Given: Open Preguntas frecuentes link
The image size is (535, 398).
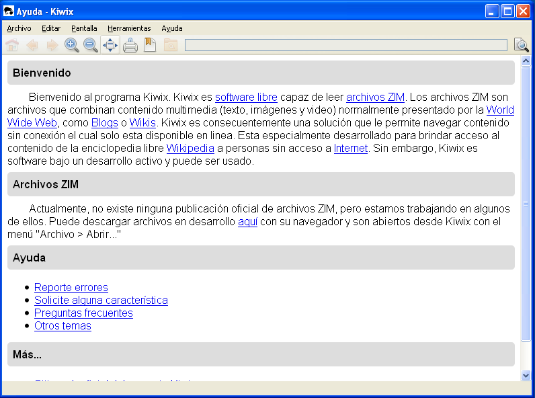Looking at the screenshot, I should [x=83, y=313].
